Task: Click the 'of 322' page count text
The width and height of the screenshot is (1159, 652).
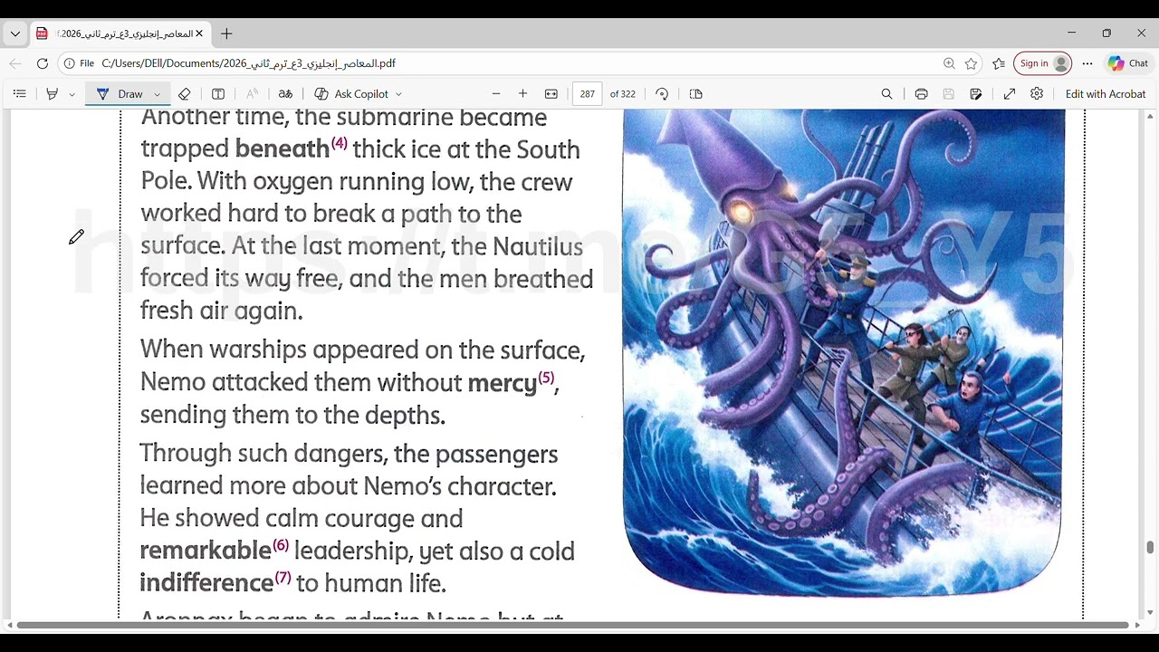Action: point(623,94)
